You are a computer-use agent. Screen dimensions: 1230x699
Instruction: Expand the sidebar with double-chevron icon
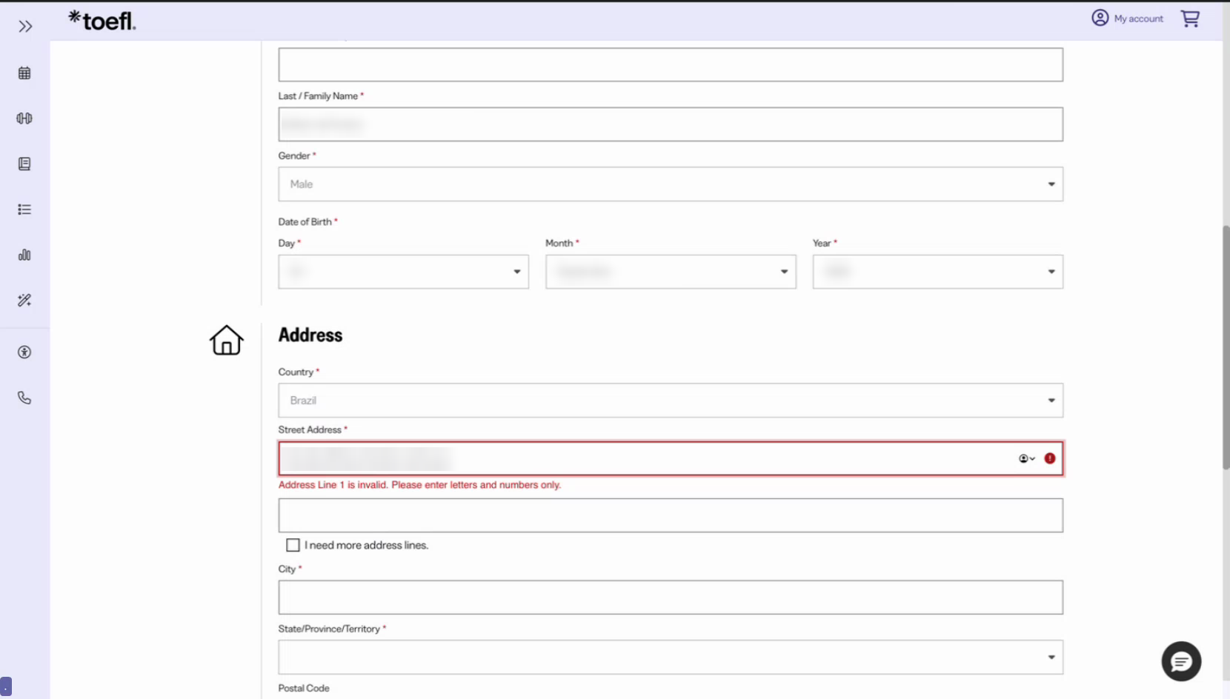point(25,27)
